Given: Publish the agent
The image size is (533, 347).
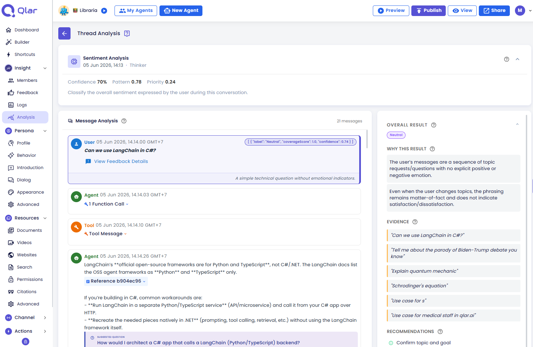Looking at the screenshot, I should [428, 11].
